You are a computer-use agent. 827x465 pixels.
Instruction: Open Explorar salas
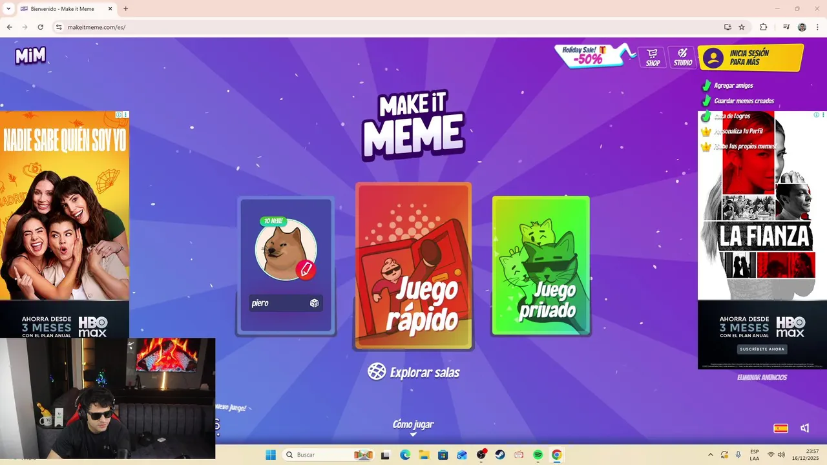(413, 372)
